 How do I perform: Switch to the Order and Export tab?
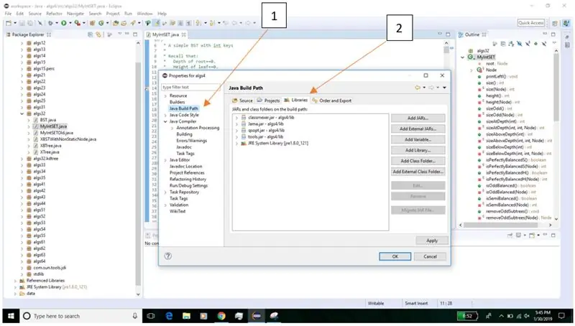332,101
